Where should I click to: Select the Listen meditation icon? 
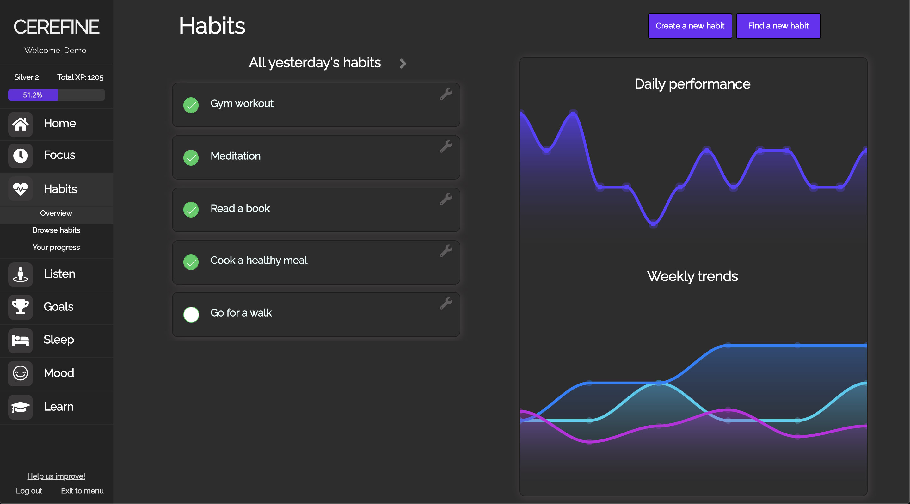pos(20,274)
